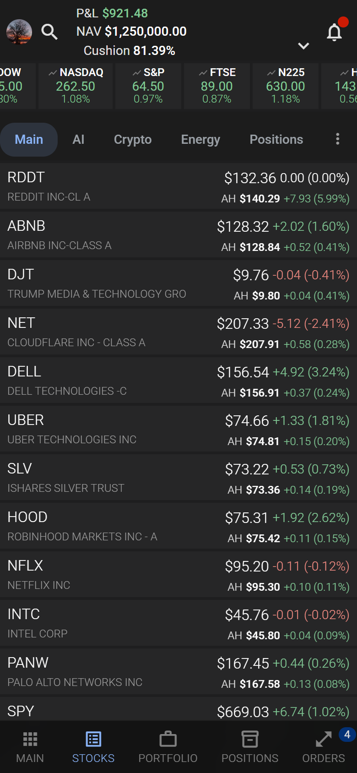Expand account summary with chevron arrow
The width and height of the screenshot is (357, 773).
tap(303, 46)
